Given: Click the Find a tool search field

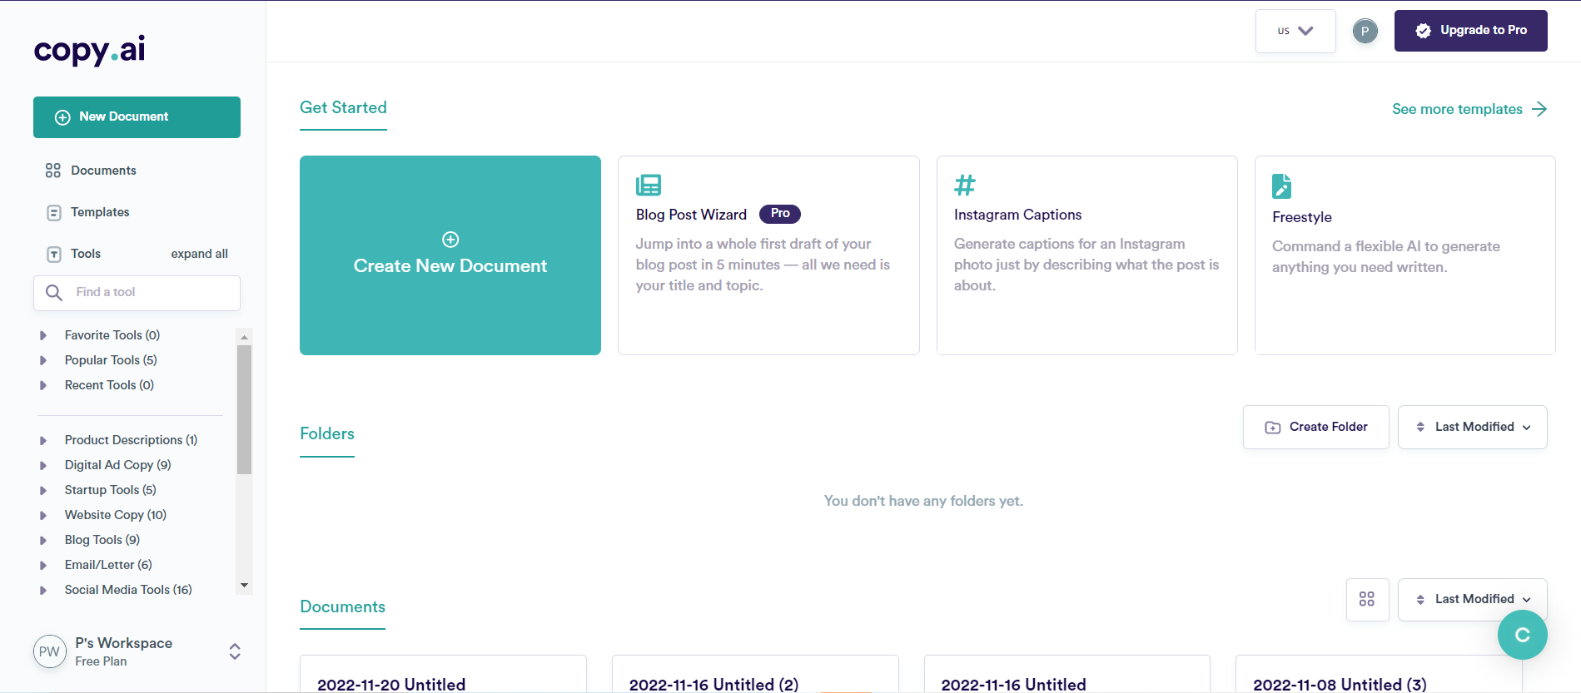Looking at the screenshot, I should (137, 293).
